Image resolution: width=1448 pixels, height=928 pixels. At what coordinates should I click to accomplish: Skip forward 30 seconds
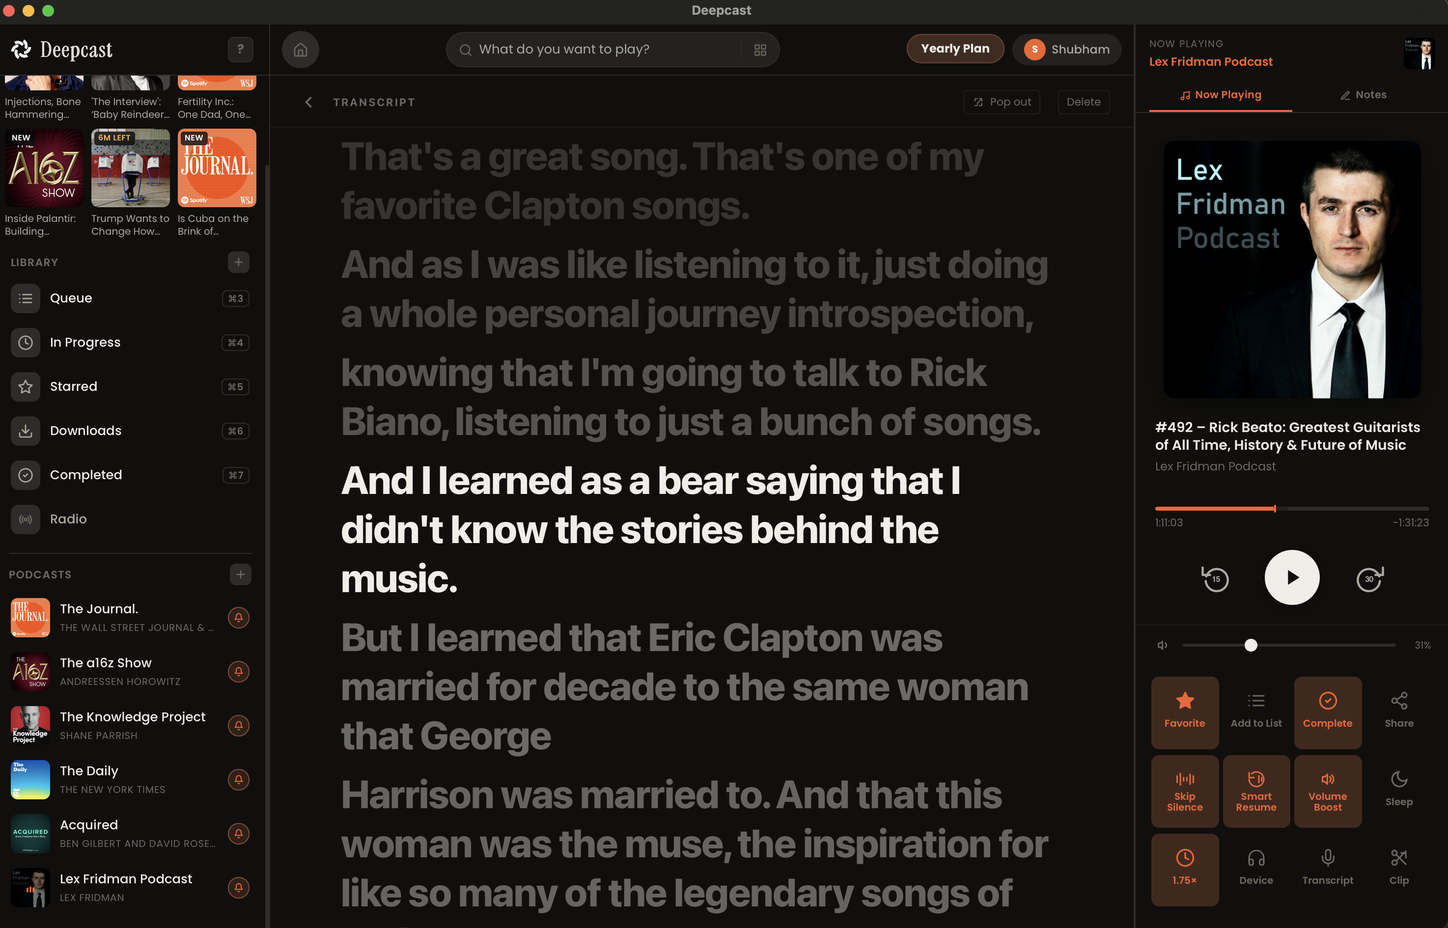click(1369, 579)
